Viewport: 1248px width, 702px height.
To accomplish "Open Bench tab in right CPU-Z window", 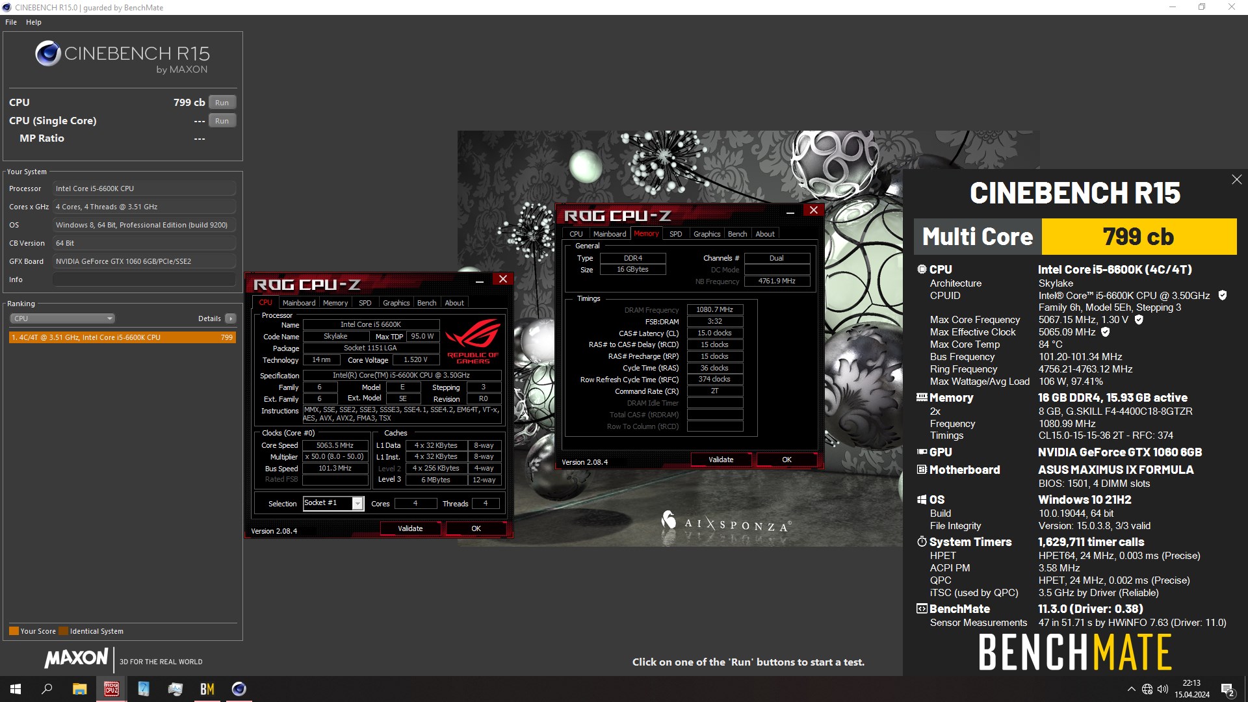I will [737, 234].
